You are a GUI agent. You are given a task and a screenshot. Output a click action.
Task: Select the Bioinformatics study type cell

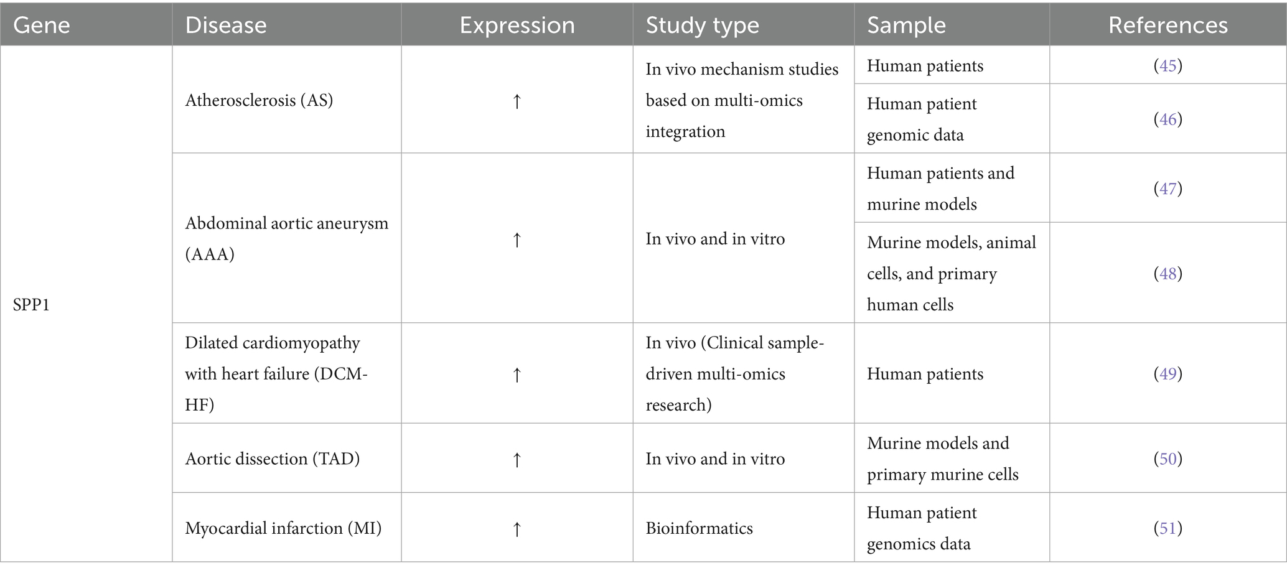[699, 528]
